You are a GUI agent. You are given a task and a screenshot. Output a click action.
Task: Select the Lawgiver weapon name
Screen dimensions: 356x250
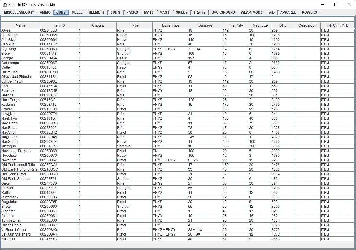[9, 114]
